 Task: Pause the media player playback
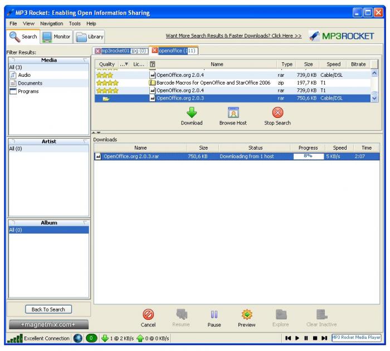click(x=306, y=338)
